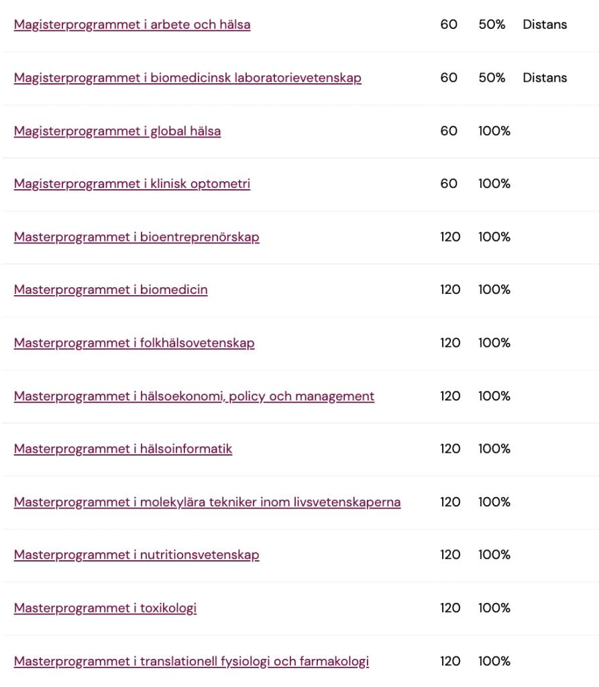Open Masterprogrammet i folkhälsovetenskap link

[134, 343]
